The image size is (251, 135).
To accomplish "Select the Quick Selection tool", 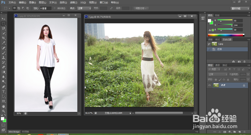I will tap(3, 33).
